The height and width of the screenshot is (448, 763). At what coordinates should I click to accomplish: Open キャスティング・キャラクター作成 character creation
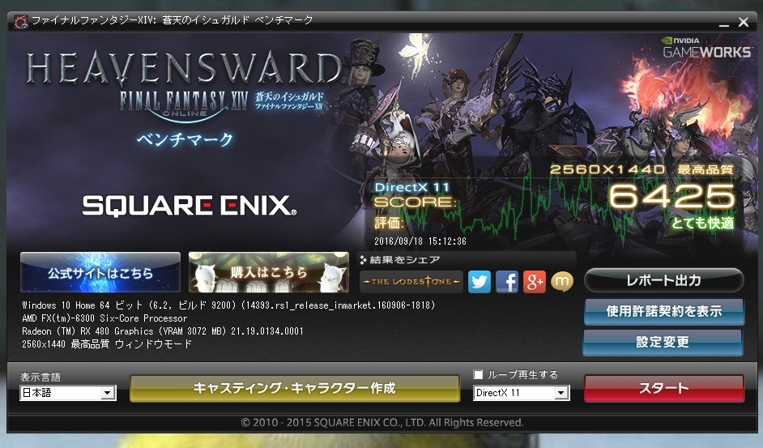[x=294, y=388]
